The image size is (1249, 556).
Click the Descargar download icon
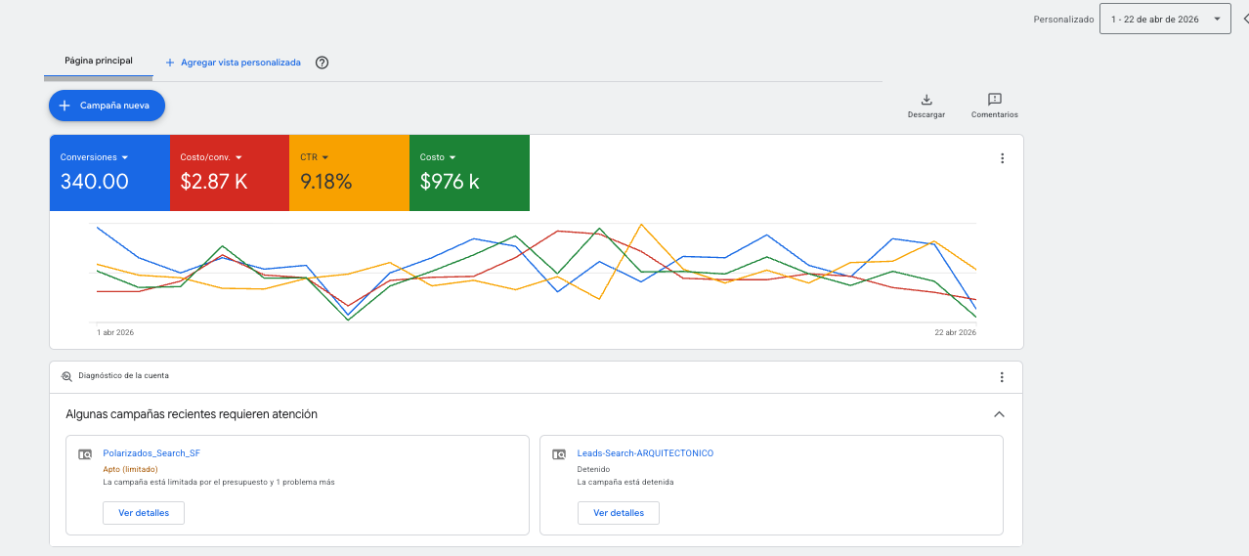926,100
